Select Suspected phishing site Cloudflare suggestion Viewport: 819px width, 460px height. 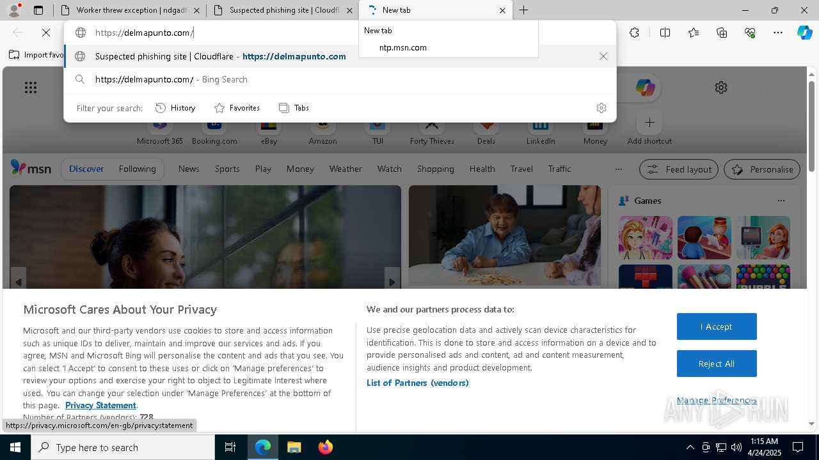pos(340,56)
